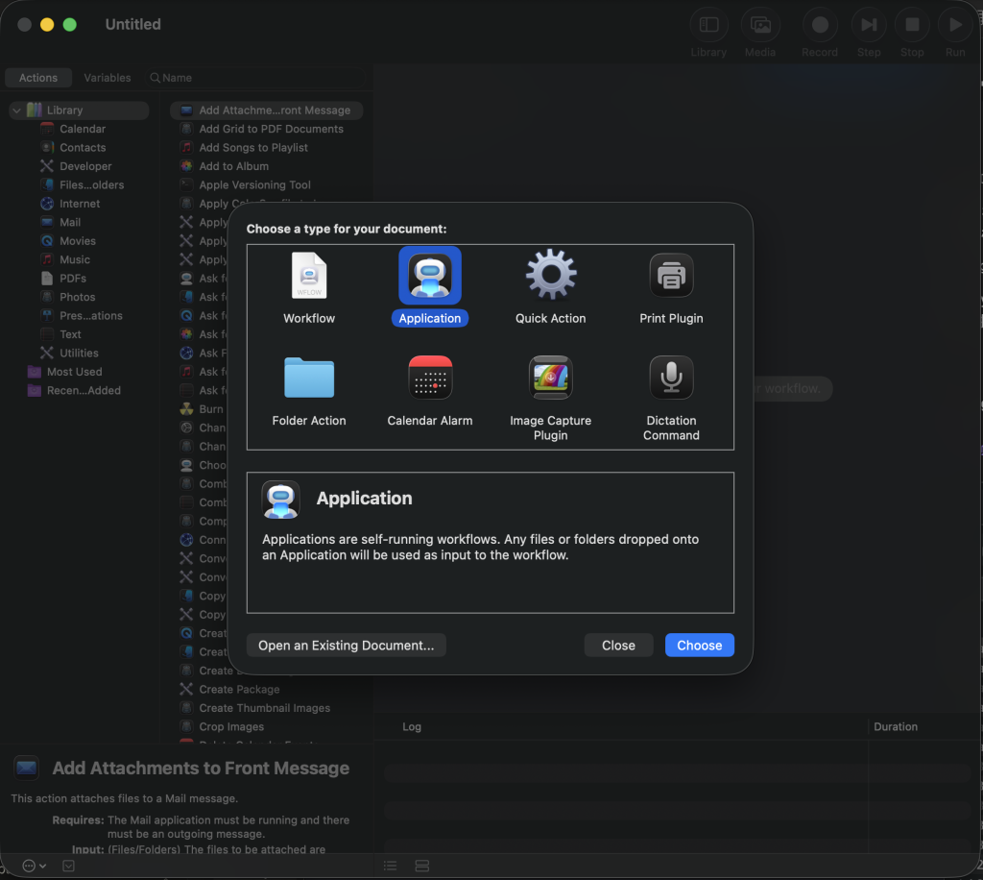Click the Name search field
983x880 pixels.
255,78
